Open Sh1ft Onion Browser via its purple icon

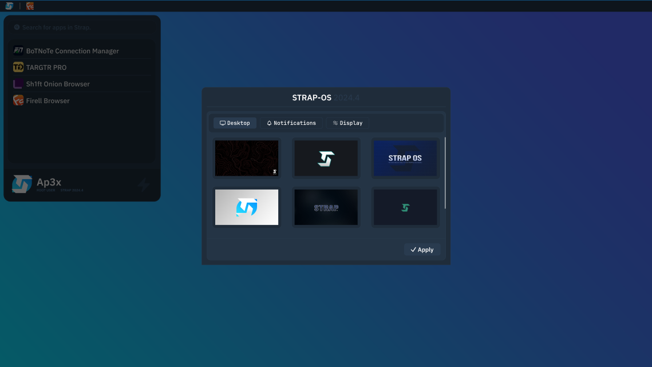pyautogui.click(x=18, y=84)
